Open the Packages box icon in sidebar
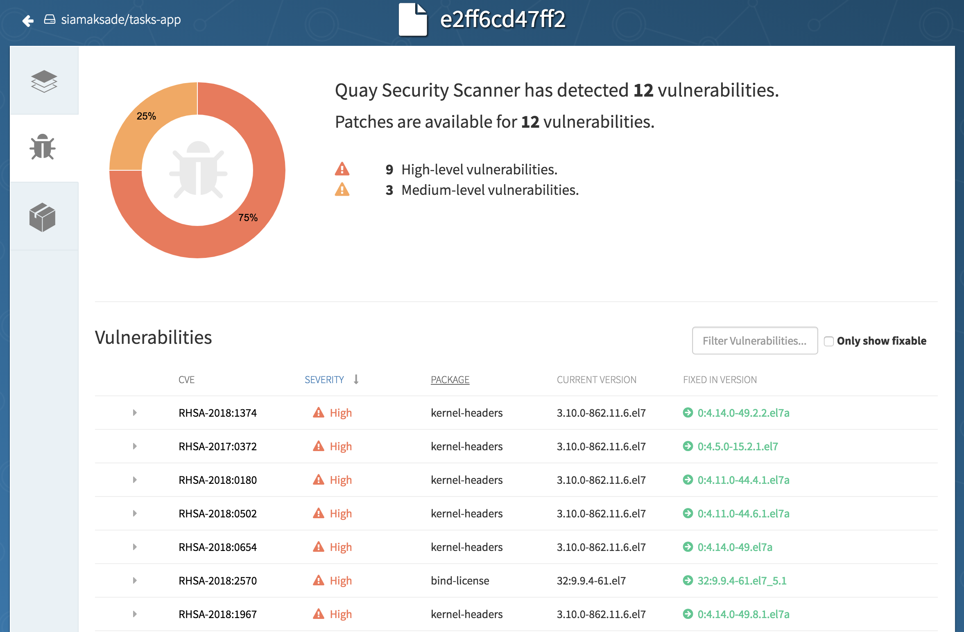 coord(43,217)
